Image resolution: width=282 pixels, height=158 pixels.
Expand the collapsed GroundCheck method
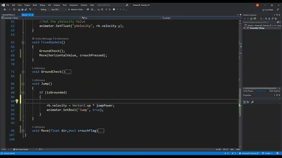pyautogui.click(x=23, y=72)
